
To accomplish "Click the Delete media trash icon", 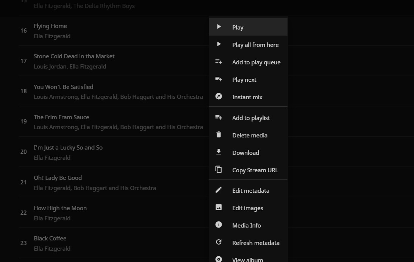I will 219,134.
